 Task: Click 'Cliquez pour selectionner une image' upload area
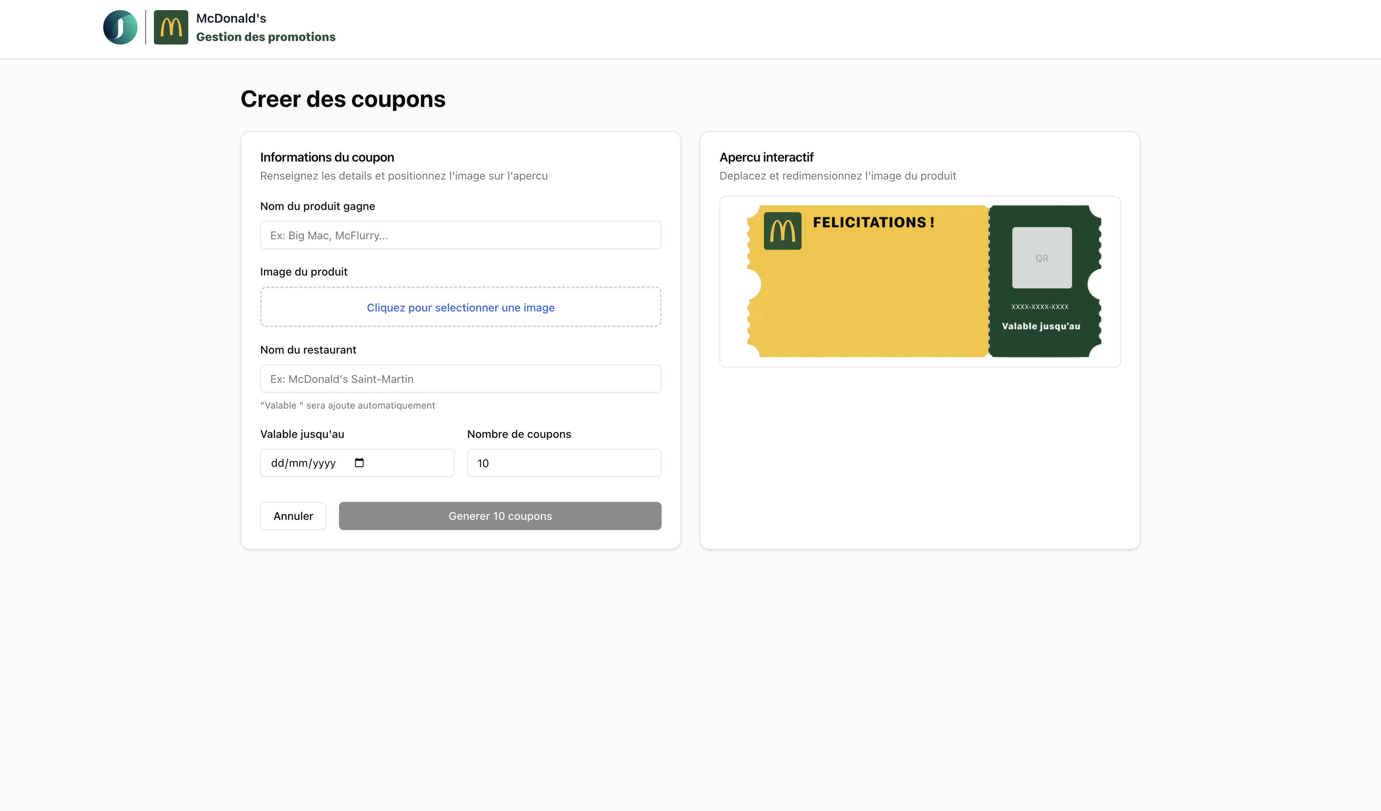pos(460,307)
